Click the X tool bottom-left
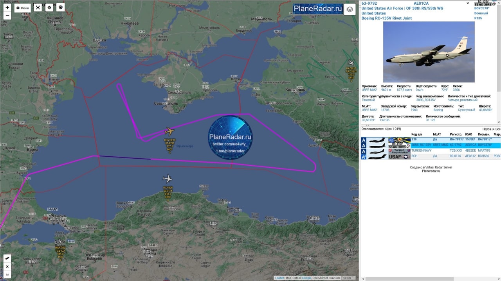Image resolution: width=501 pixels, height=281 pixels. coord(7,267)
